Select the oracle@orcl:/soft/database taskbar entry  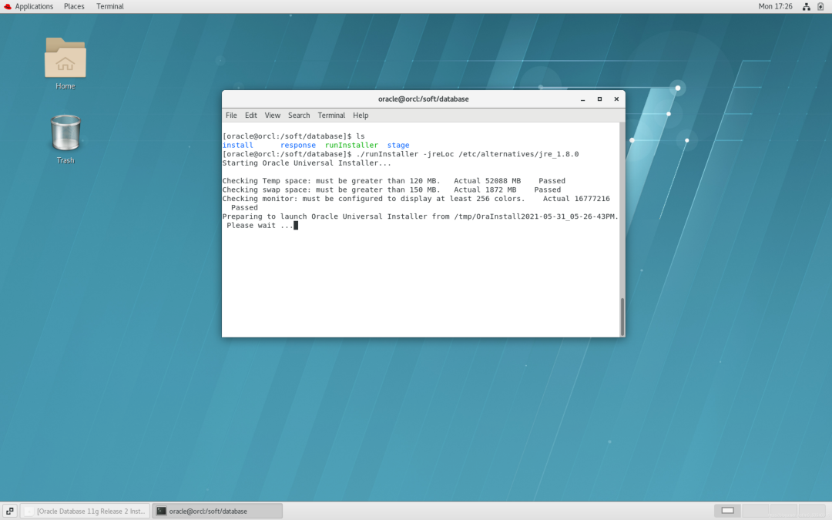(x=216, y=510)
